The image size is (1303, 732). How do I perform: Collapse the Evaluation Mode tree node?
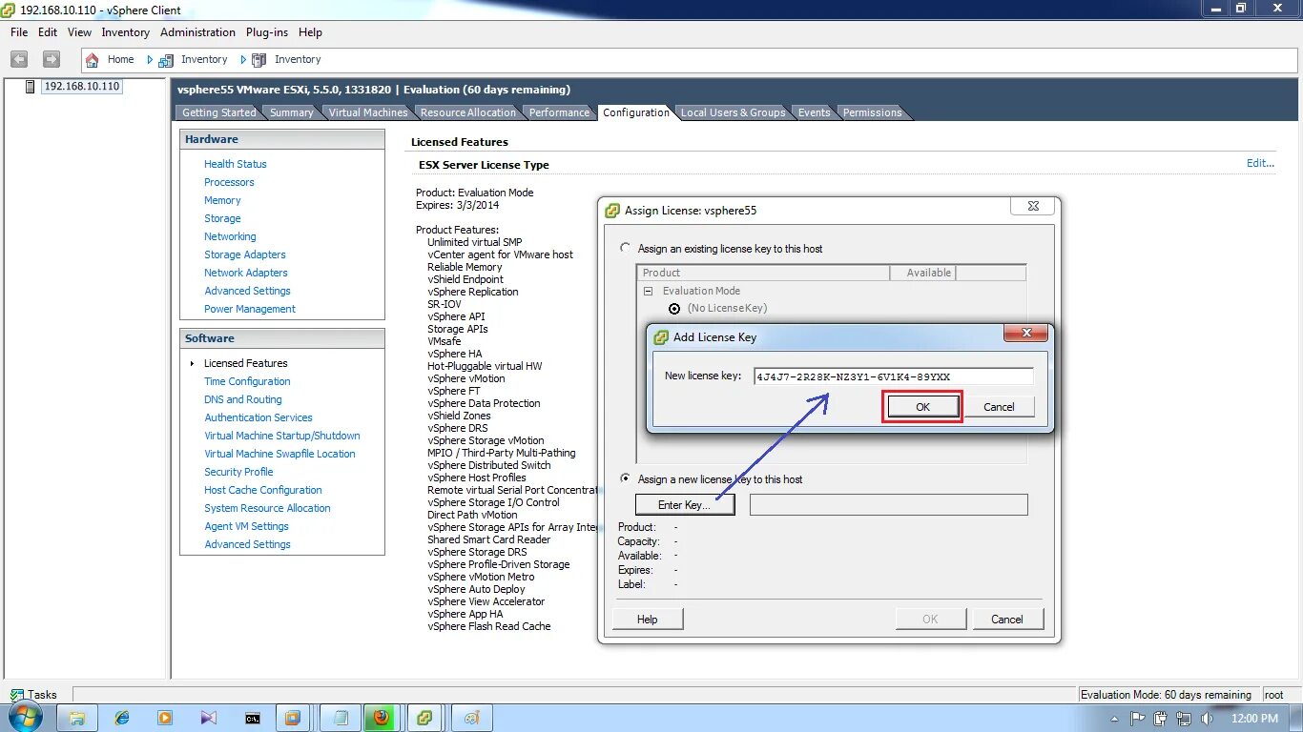pyautogui.click(x=649, y=291)
